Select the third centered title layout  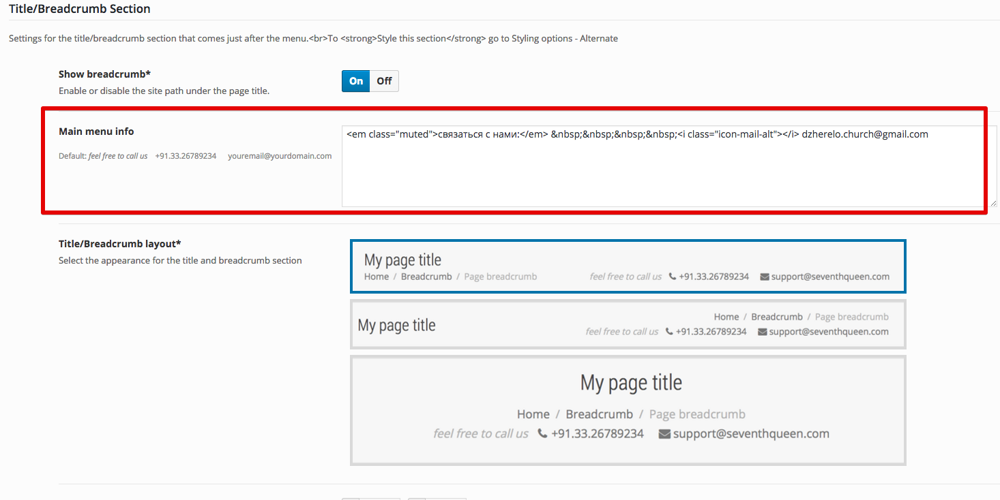click(628, 411)
